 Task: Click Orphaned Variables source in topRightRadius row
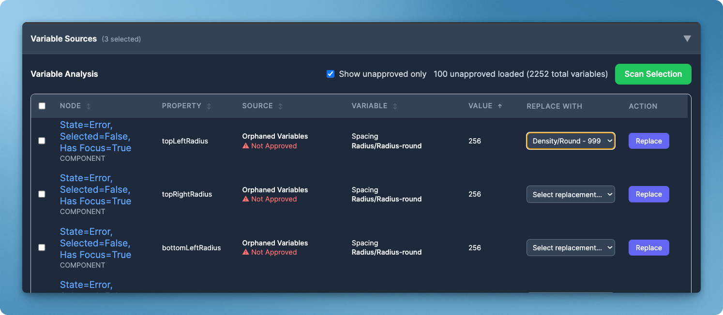click(275, 190)
